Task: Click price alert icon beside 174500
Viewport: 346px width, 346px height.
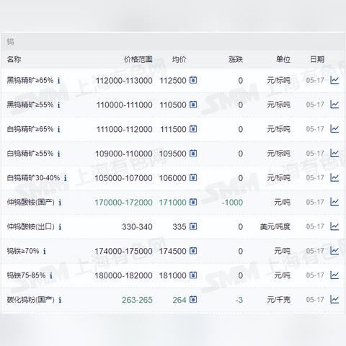Action: coord(193,251)
